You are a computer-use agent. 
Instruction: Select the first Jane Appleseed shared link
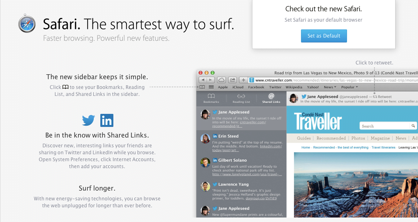pyautogui.click(x=241, y=118)
